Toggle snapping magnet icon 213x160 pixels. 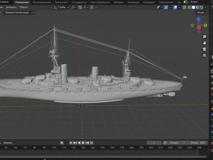click(80, 7)
